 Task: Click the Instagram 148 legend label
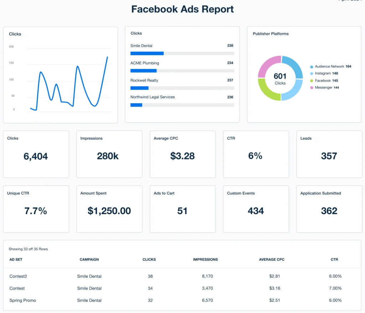(327, 74)
